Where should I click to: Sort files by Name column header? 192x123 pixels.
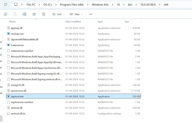tap(12, 21)
